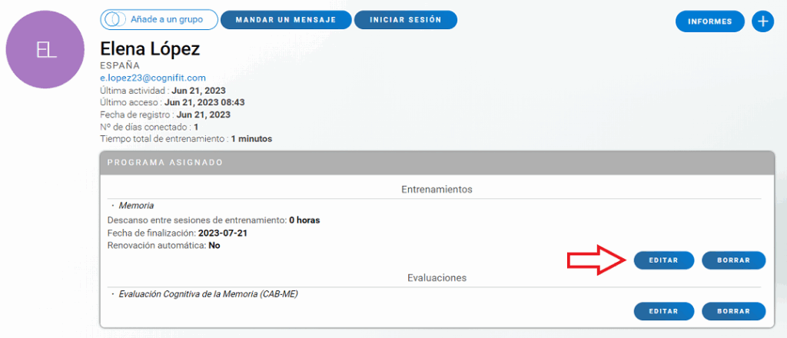Viewport: 787px width, 338px height.
Task: Edit the Memoria training program
Action: [x=664, y=260]
